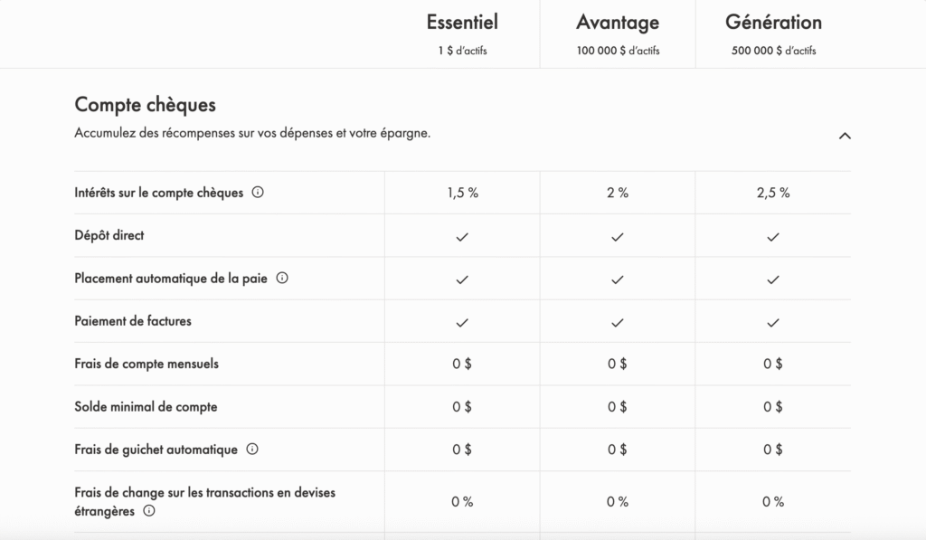Select the Avantage plan column header

[617, 21]
